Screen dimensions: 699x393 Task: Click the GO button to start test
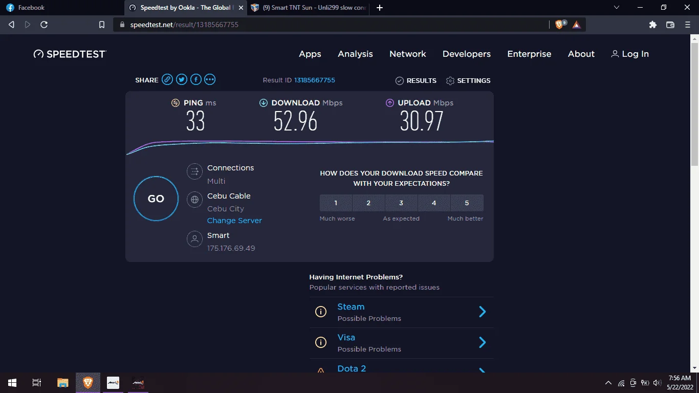156,199
